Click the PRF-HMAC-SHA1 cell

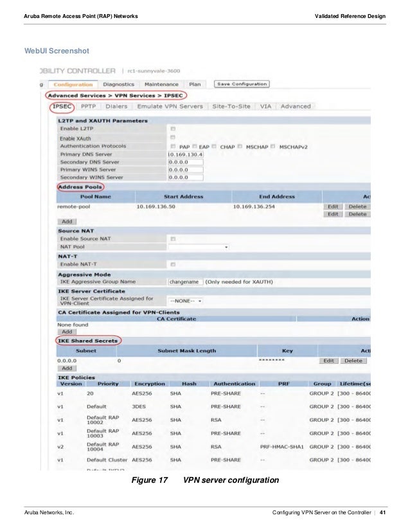(x=281, y=447)
